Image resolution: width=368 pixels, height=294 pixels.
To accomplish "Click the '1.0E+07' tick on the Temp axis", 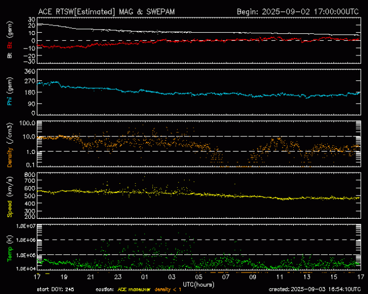I will 26,226.
